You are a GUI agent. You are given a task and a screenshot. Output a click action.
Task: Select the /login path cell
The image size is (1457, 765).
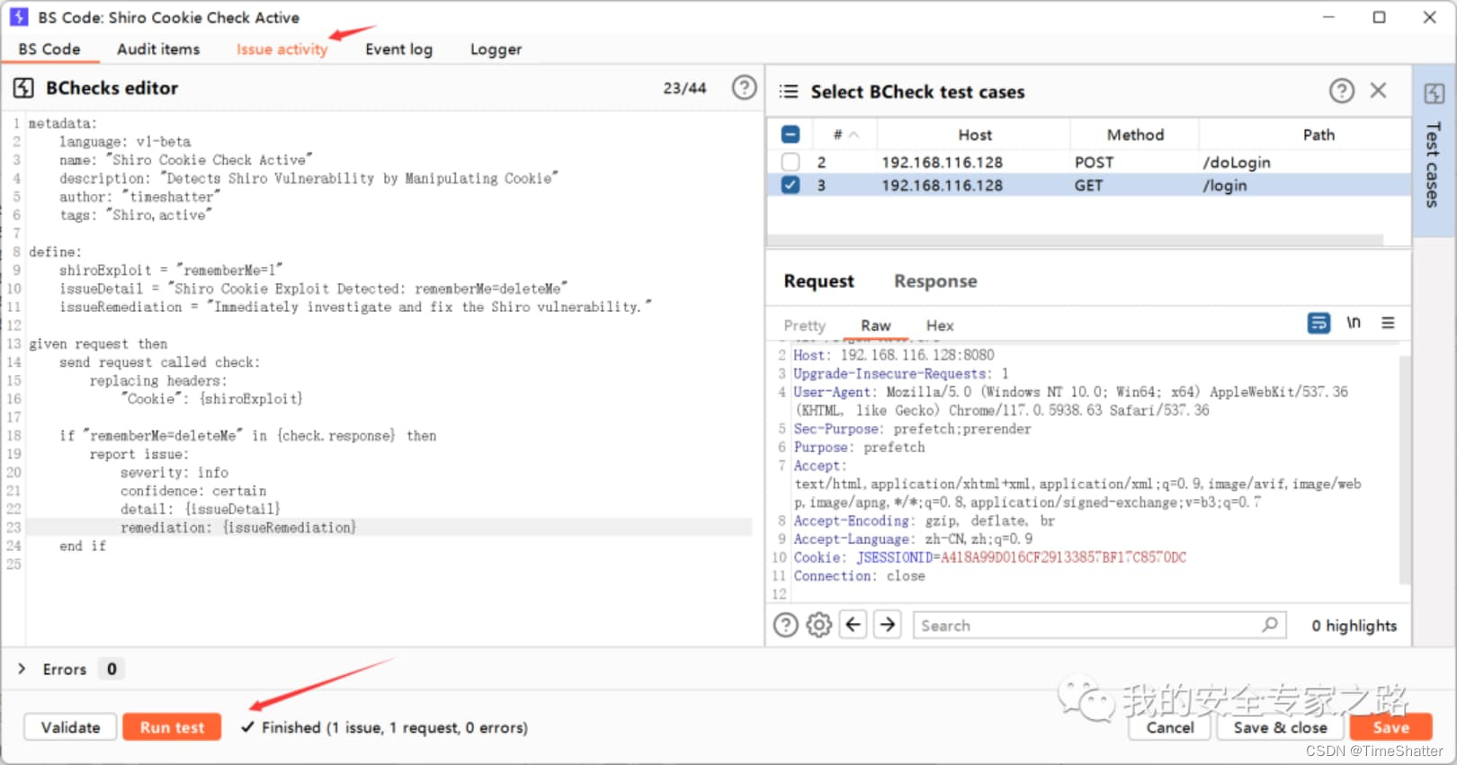(1225, 185)
